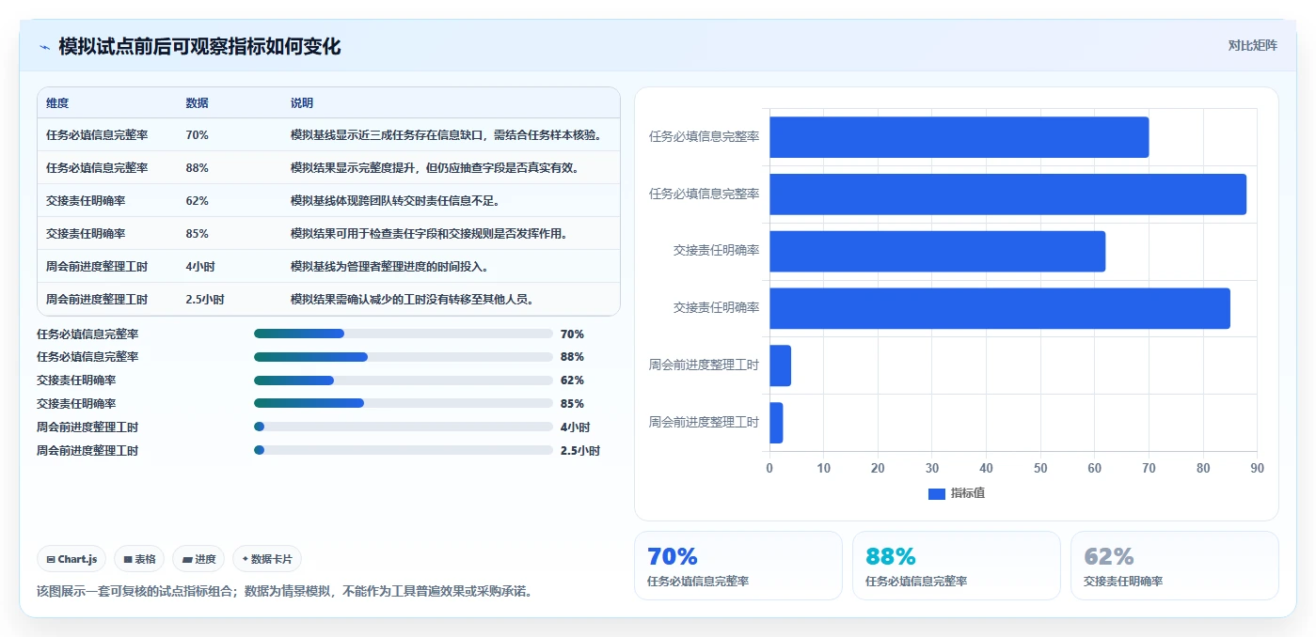
Task: Click the 62% value beside the progress bar
Action: [572, 381]
